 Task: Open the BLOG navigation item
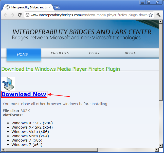click(x=94, y=53)
